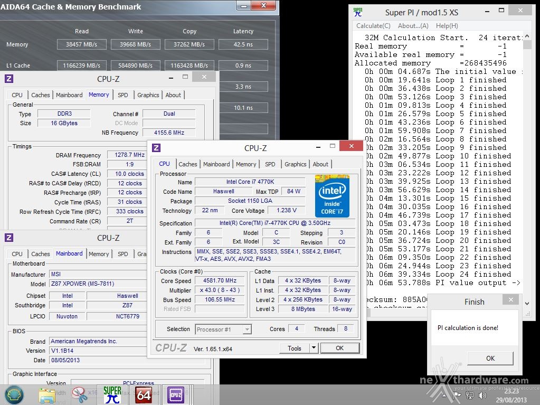This screenshot has width=540, height=405.
Task: Click the Memory Copy value 37262 MB/s
Action: pos(189,44)
